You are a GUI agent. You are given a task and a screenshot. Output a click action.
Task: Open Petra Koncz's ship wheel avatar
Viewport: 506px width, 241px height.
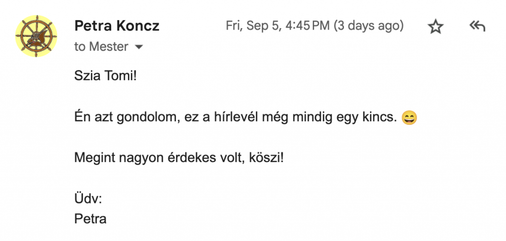coord(36,35)
